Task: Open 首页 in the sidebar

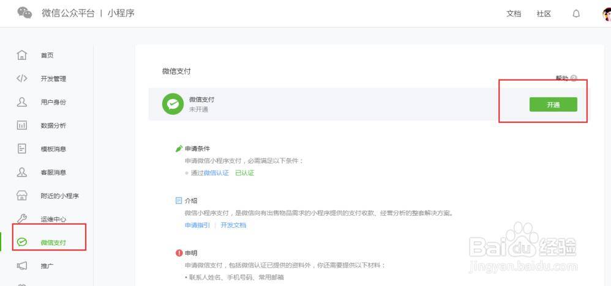Action: click(47, 55)
